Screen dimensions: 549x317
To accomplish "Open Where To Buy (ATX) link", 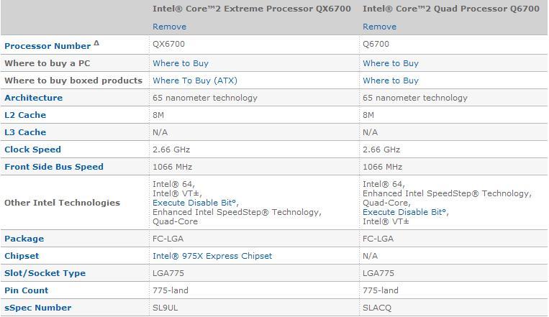I will pos(195,81).
